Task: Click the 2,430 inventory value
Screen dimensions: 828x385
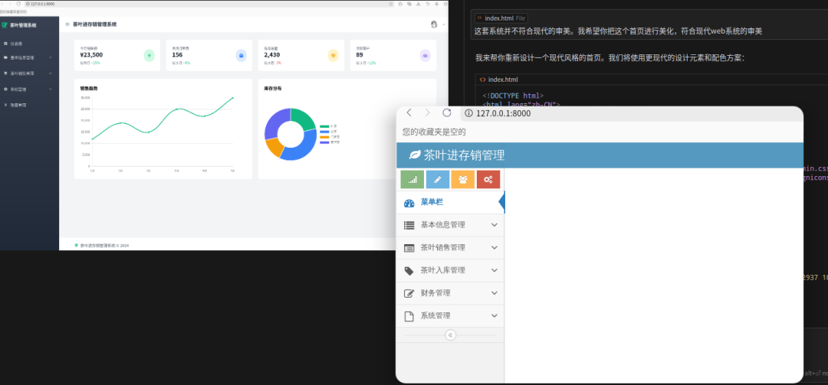Action: [x=272, y=55]
